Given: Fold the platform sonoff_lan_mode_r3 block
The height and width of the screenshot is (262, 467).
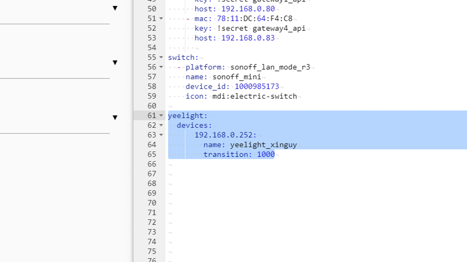Looking at the screenshot, I should [x=161, y=67].
